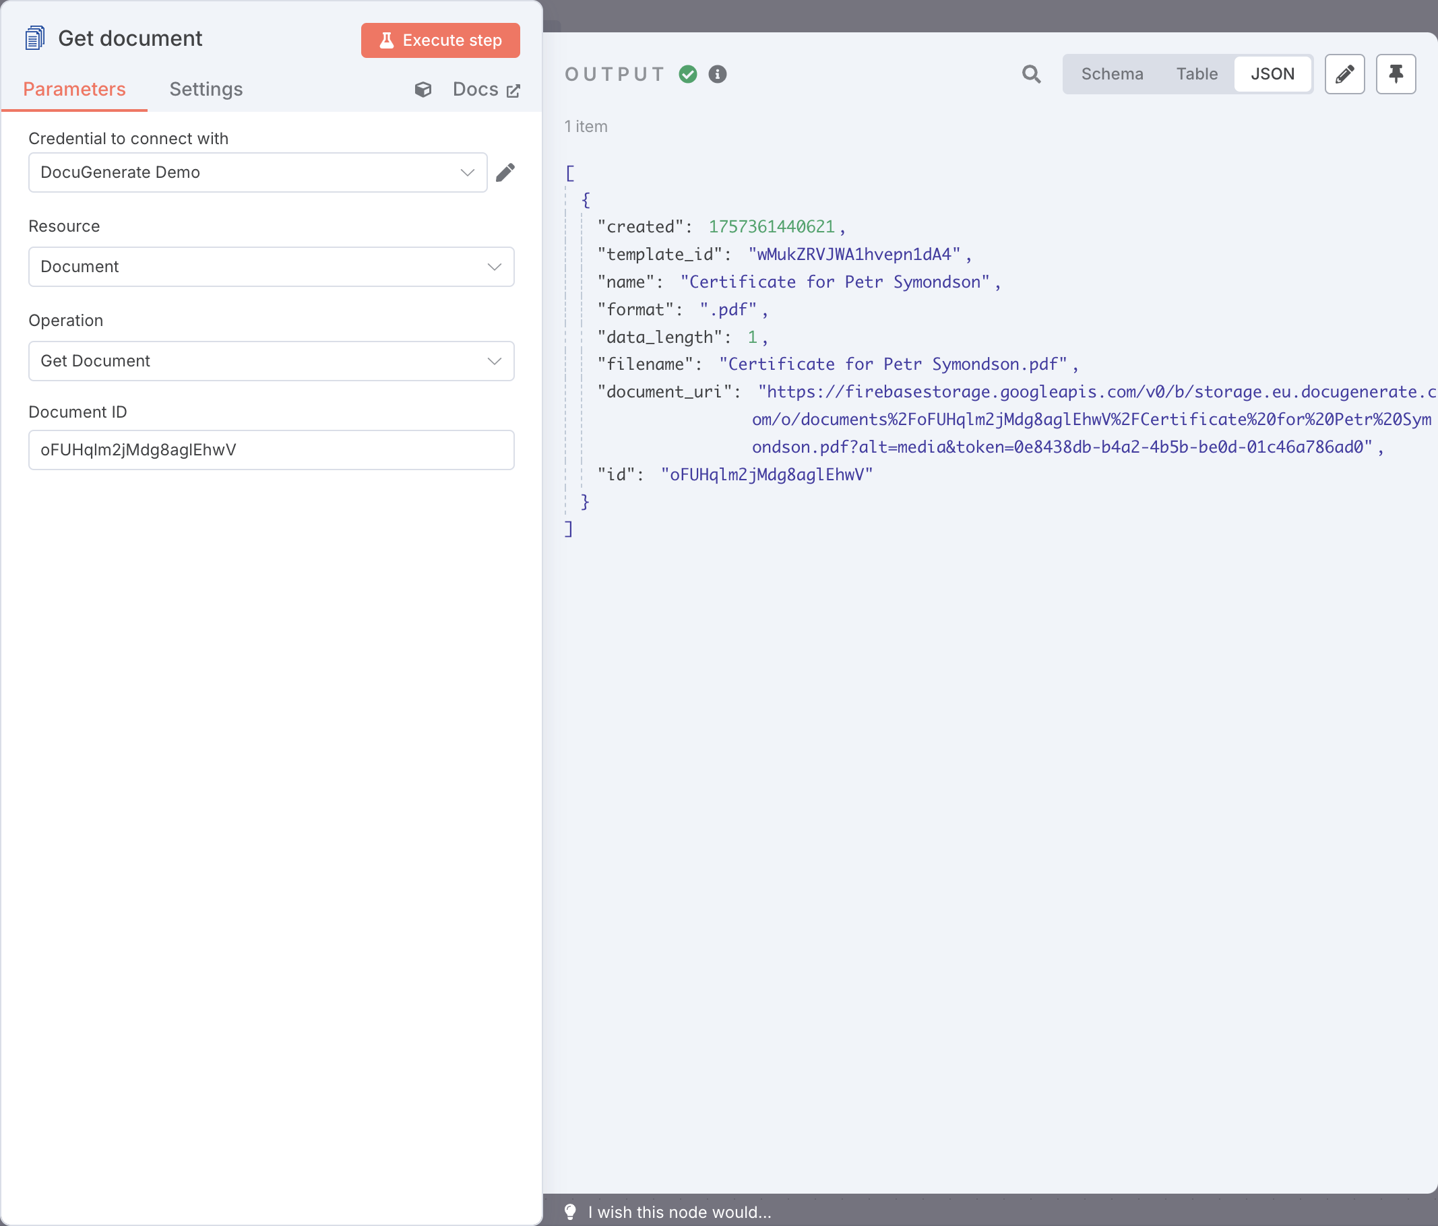Click the OUTPUT panel heading

click(615, 74)
